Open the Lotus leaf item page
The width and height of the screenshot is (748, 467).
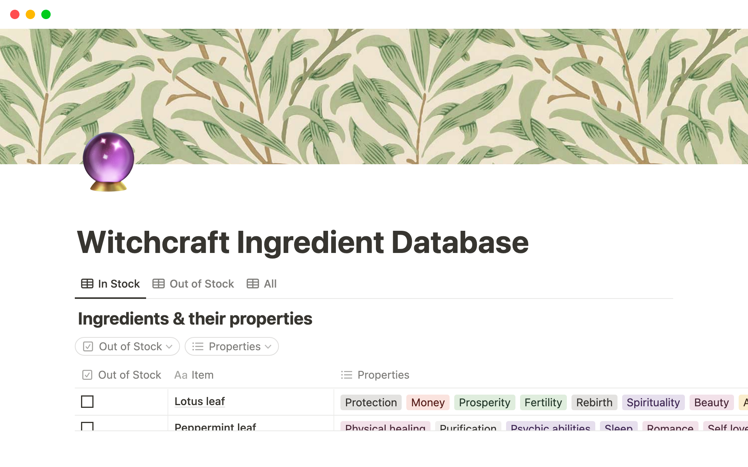pos(199,401)
